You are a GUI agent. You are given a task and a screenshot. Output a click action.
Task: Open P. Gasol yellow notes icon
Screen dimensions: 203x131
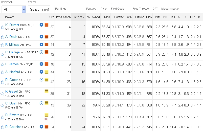[47, 91]
